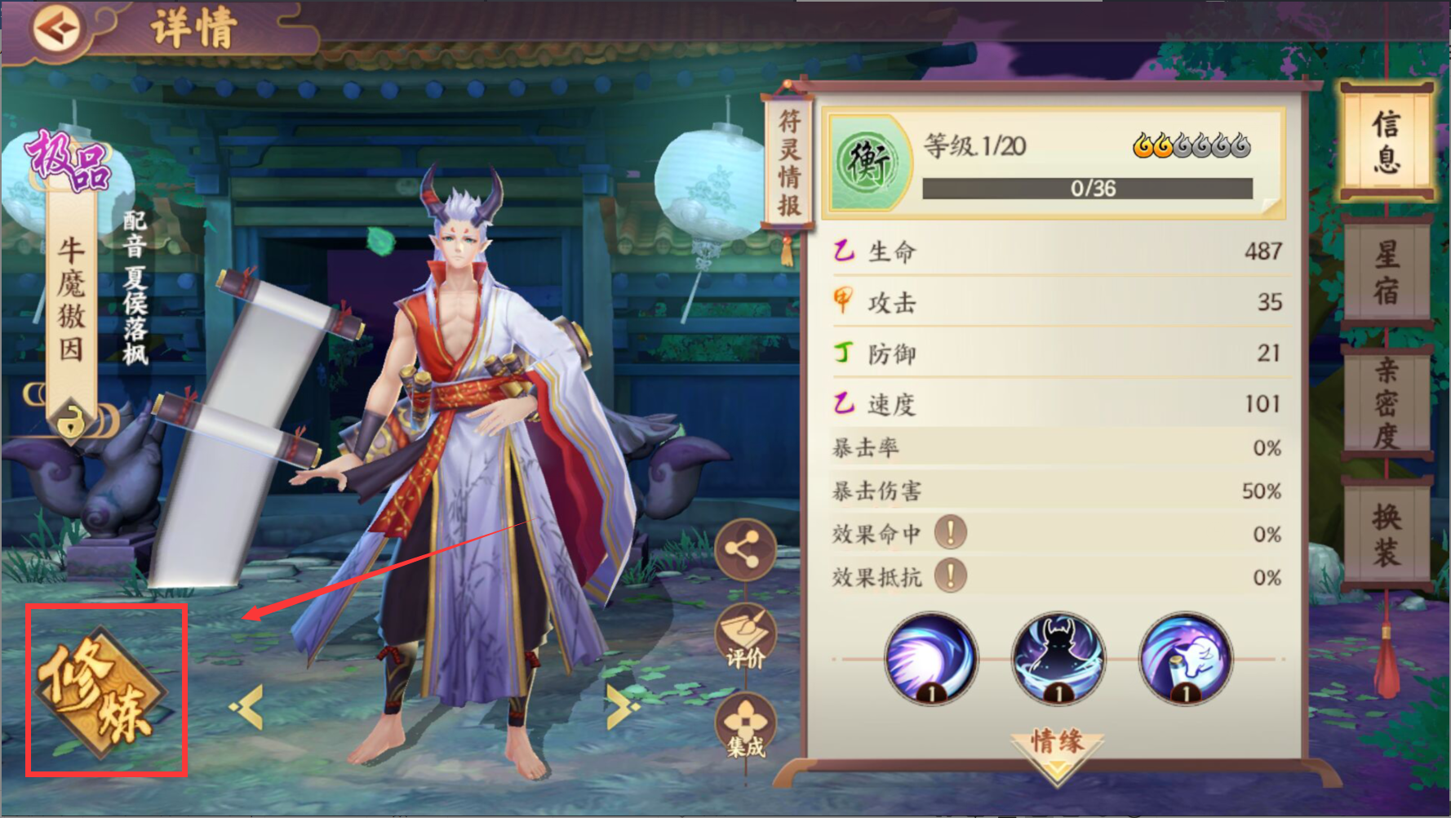Switch to the 信息 tab
1451x818 pixels.
coord(1387,142)
